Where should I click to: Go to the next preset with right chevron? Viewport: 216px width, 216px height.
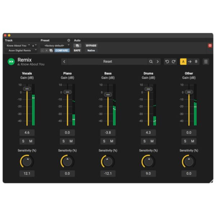coord(158,62)
